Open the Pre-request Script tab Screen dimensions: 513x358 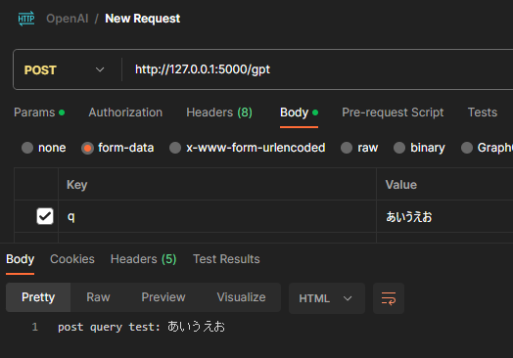[393, 112]
